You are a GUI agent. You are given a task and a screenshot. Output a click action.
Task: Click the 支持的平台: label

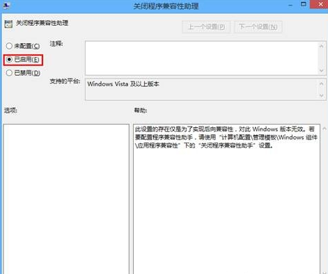(65, 81)
